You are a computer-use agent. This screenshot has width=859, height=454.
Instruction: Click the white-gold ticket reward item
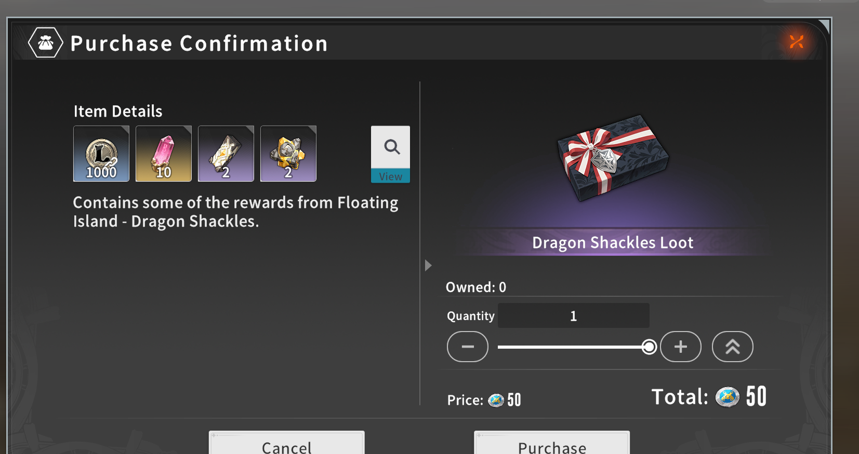click(x=226, y=154)
